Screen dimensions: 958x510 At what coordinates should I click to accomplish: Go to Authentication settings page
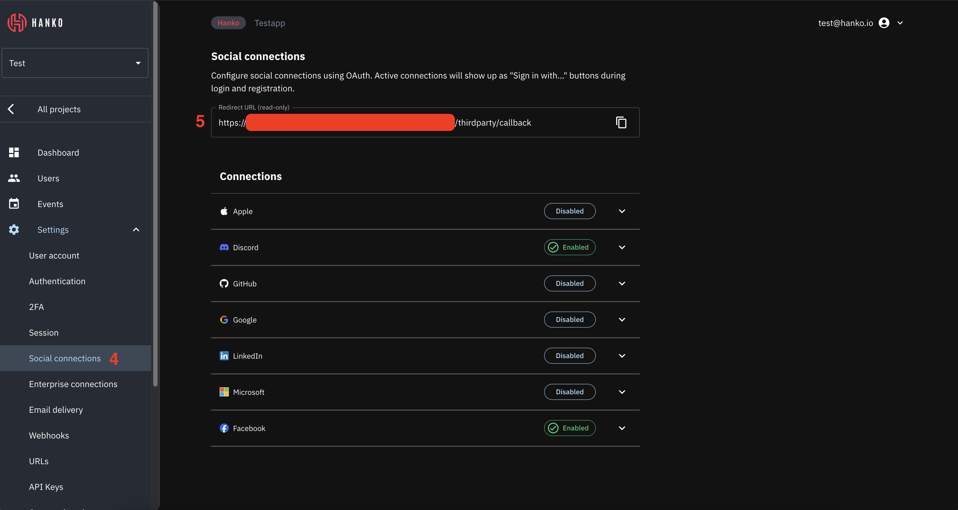point(57,282)
